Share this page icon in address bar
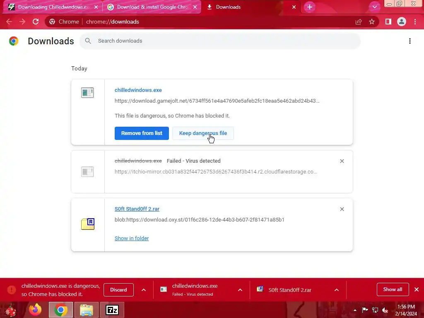 (x=359, y=22)
